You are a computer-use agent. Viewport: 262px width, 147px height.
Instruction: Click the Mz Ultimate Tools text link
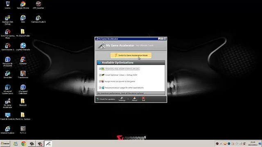pos(145,45)
